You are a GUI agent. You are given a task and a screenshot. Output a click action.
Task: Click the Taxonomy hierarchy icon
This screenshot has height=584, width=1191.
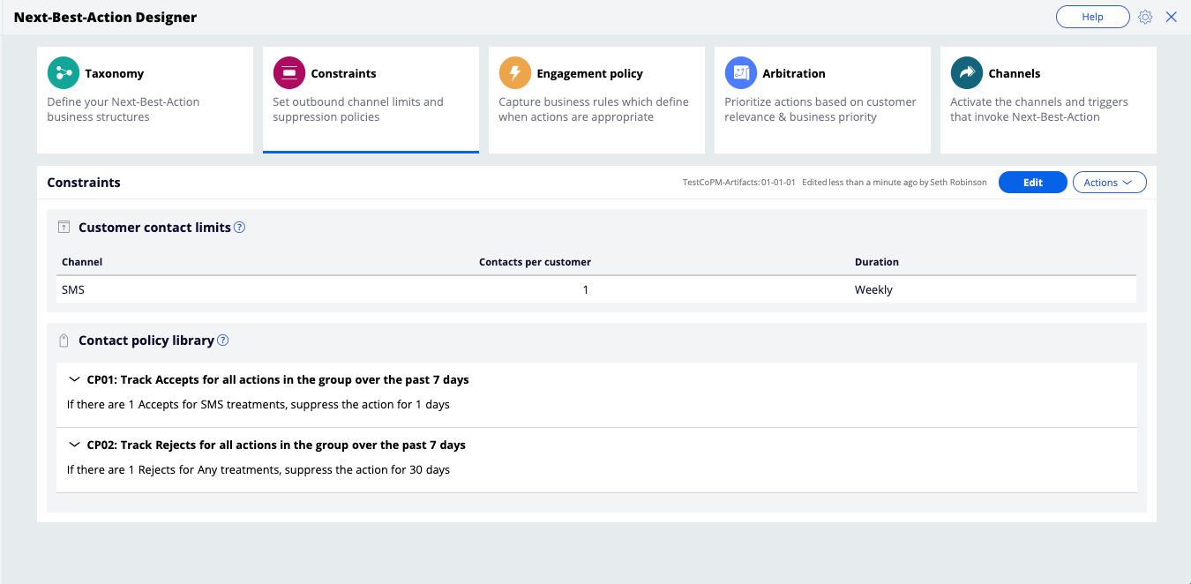(x=64, y=74)
